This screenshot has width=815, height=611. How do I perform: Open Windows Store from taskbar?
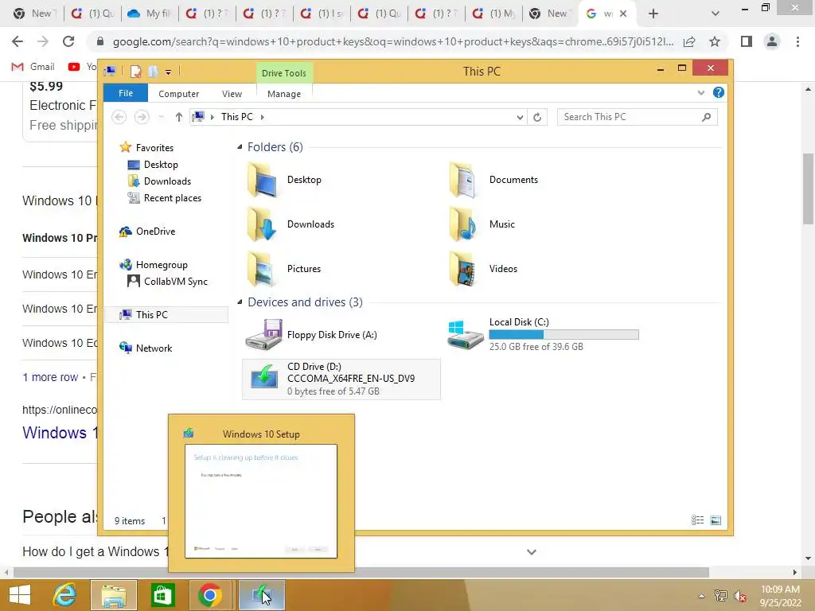pos(162,595)
